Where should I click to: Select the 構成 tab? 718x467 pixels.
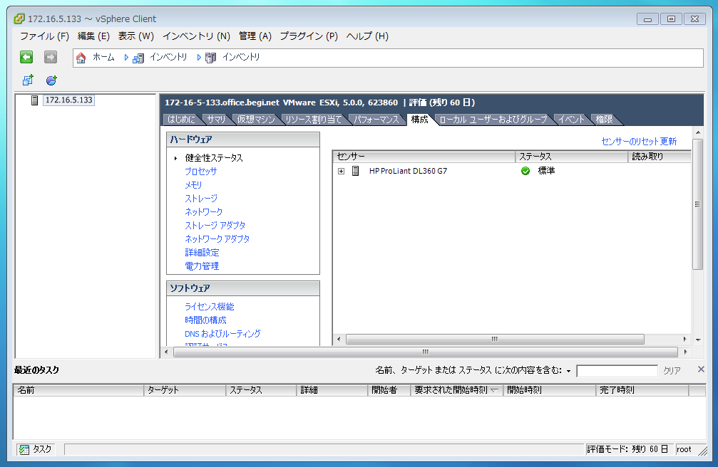(x=419, y=120)
